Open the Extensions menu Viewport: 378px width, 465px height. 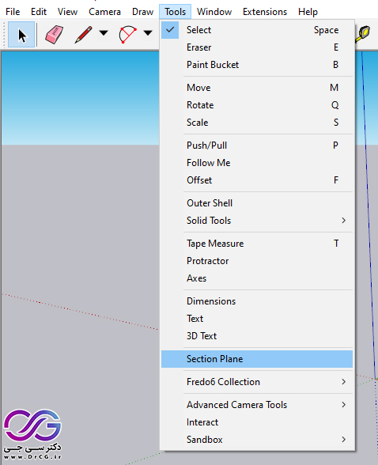click(x=265, y=12)
